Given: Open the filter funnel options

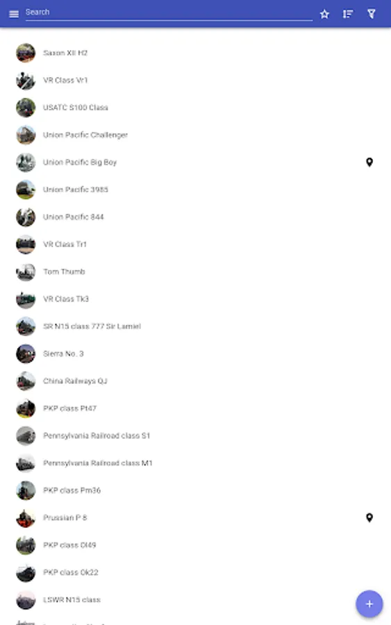Looking at the screenshot, I should click(371, 14).
